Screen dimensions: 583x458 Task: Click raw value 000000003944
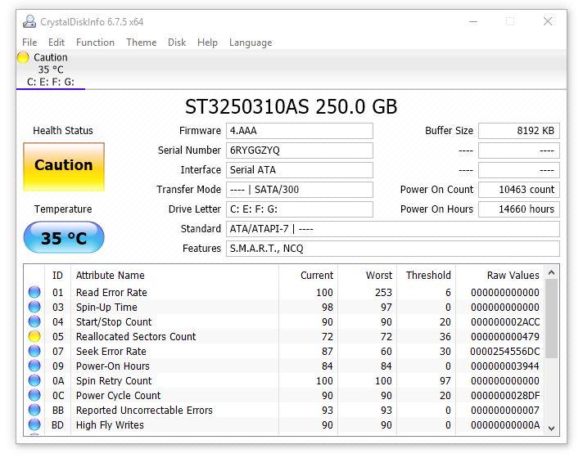[x=505, y=366]
